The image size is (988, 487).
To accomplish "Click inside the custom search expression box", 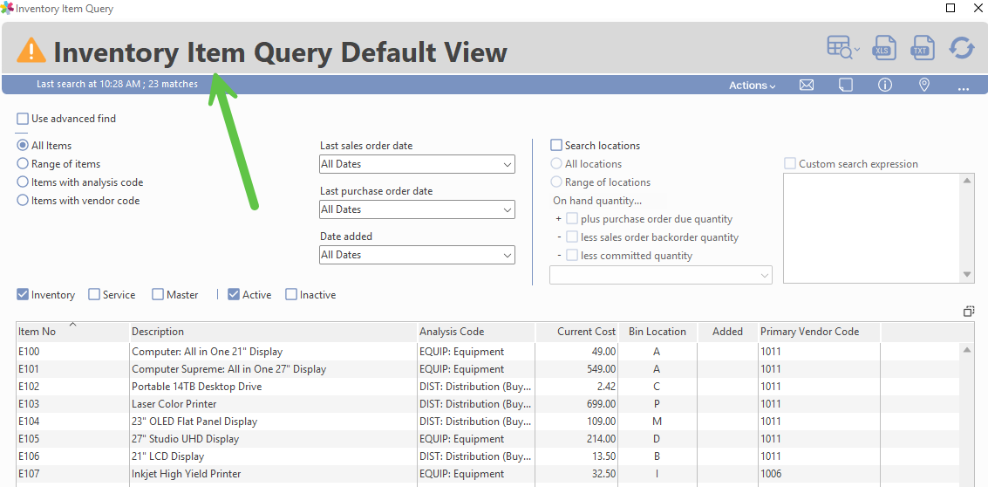I will (872, 229).
